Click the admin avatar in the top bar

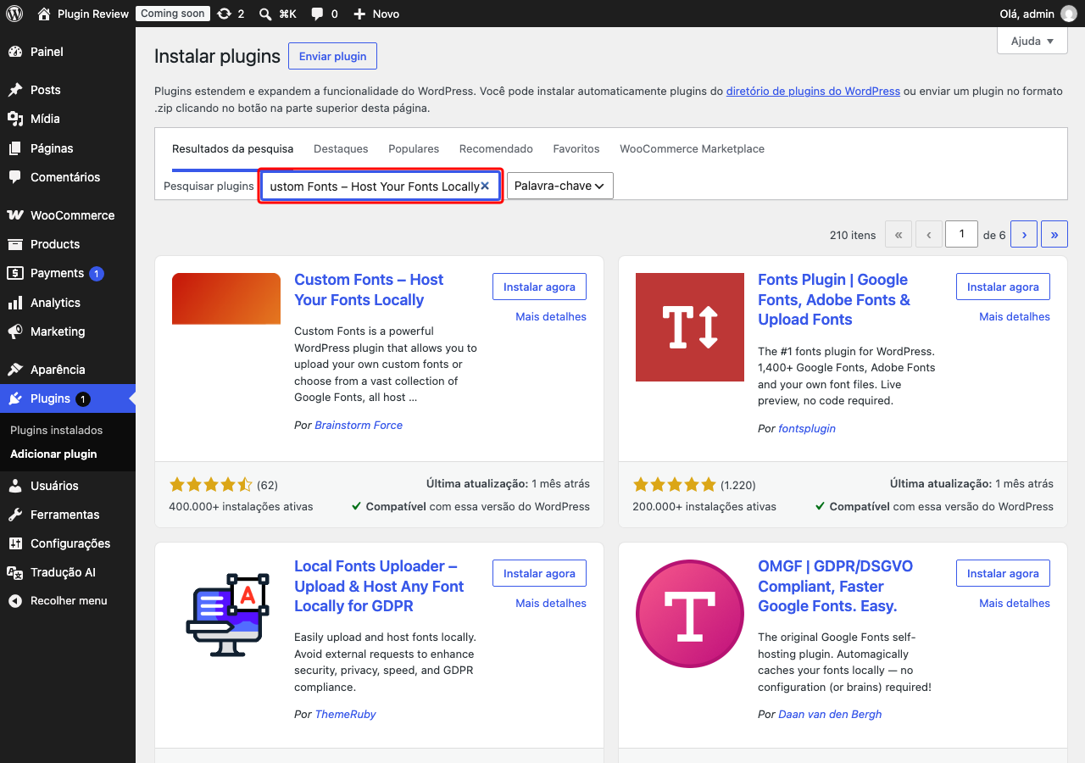point(1068,14)
